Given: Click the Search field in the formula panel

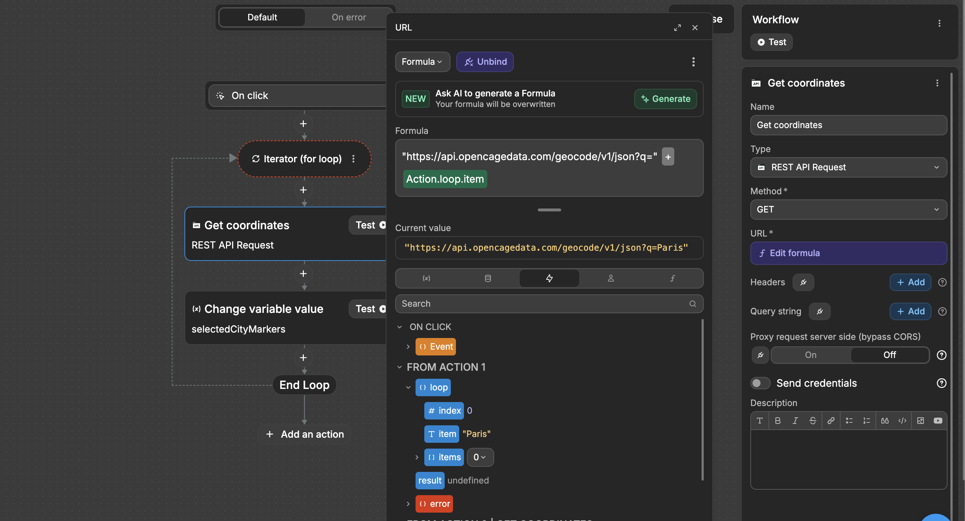Looking at the screenshot, I should click(x=543, y=304).
